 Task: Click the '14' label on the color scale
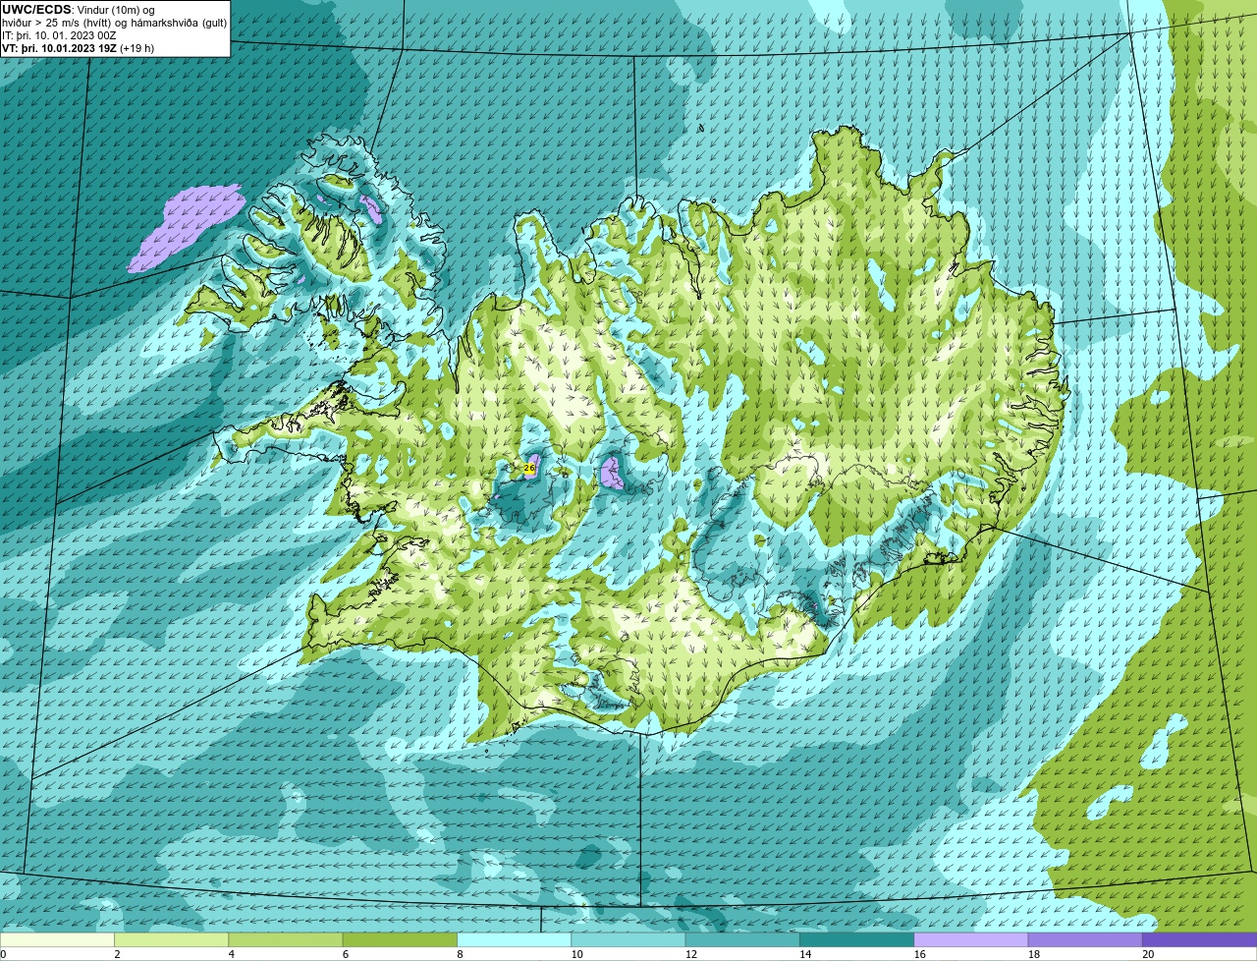click(805, 954)
